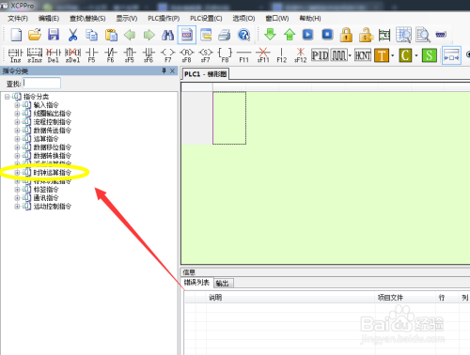Expand the 线圈输出指令 tree node

click(x=17, y=114)
